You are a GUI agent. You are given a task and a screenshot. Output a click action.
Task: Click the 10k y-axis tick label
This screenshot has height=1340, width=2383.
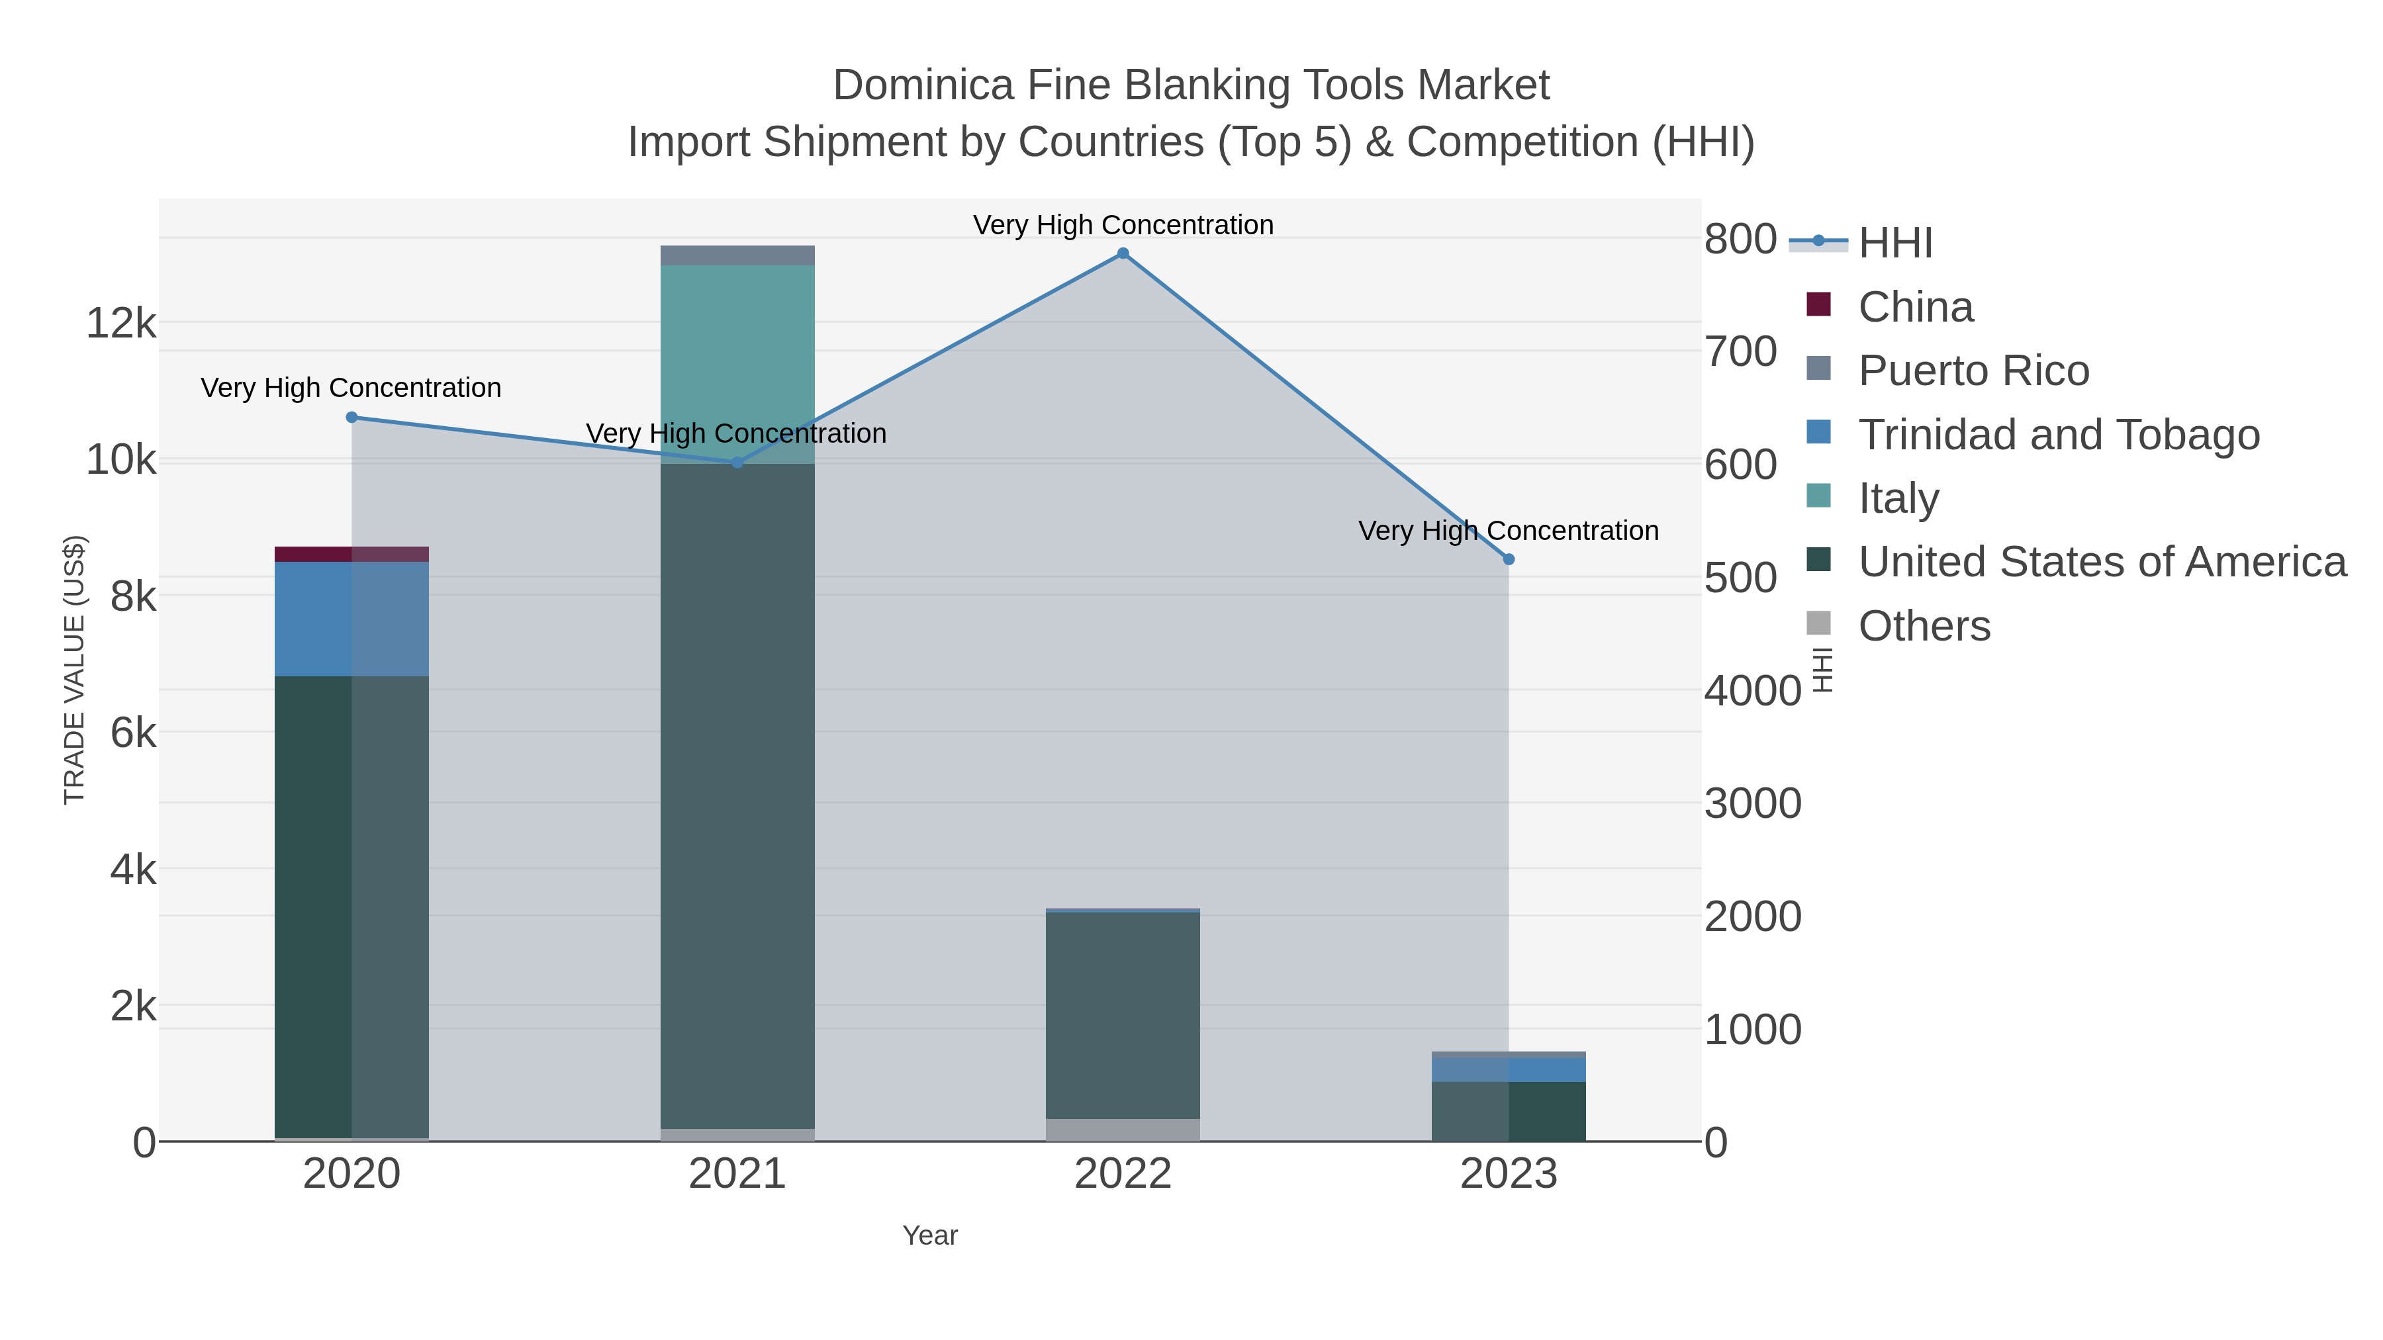coord(121,460)
